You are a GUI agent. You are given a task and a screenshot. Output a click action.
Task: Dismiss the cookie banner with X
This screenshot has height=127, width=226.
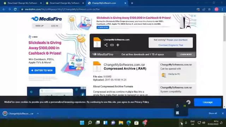(188, 102)
